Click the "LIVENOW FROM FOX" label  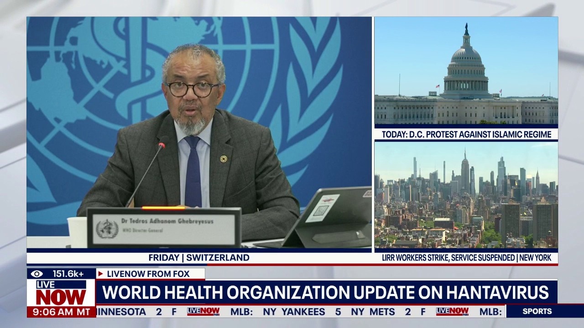(148, 274)
